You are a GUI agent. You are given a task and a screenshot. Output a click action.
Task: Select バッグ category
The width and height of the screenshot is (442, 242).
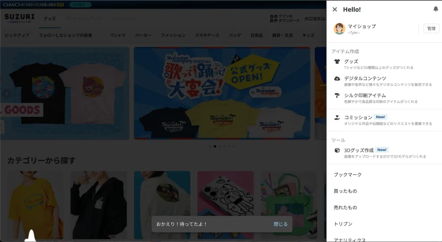[235, 35]
